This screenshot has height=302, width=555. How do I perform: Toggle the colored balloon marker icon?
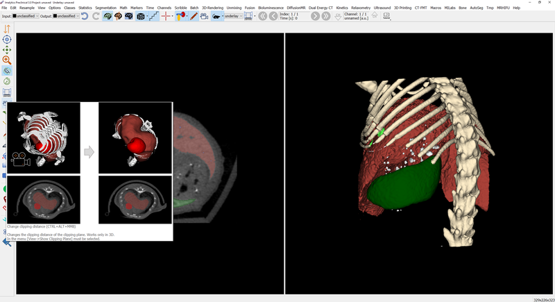tap(180, 16)
